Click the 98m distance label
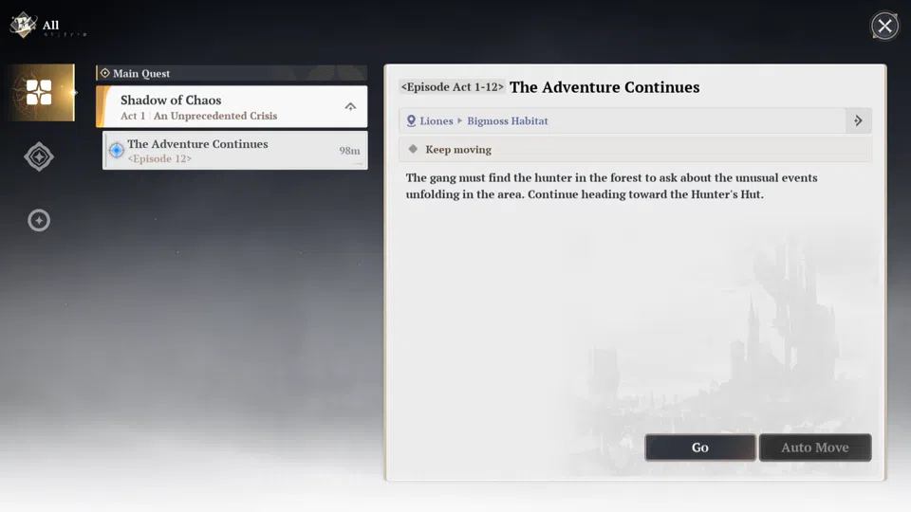911x512 pixels. [x=350, y=151]
